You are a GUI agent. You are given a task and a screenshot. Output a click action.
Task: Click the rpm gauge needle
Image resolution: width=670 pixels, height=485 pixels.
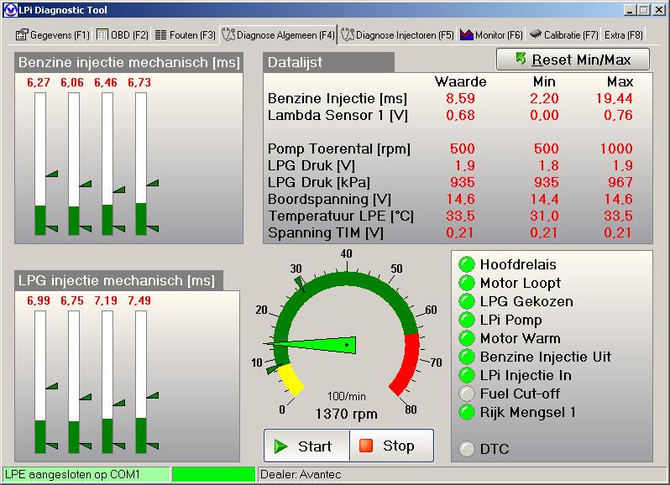[311, 345]
